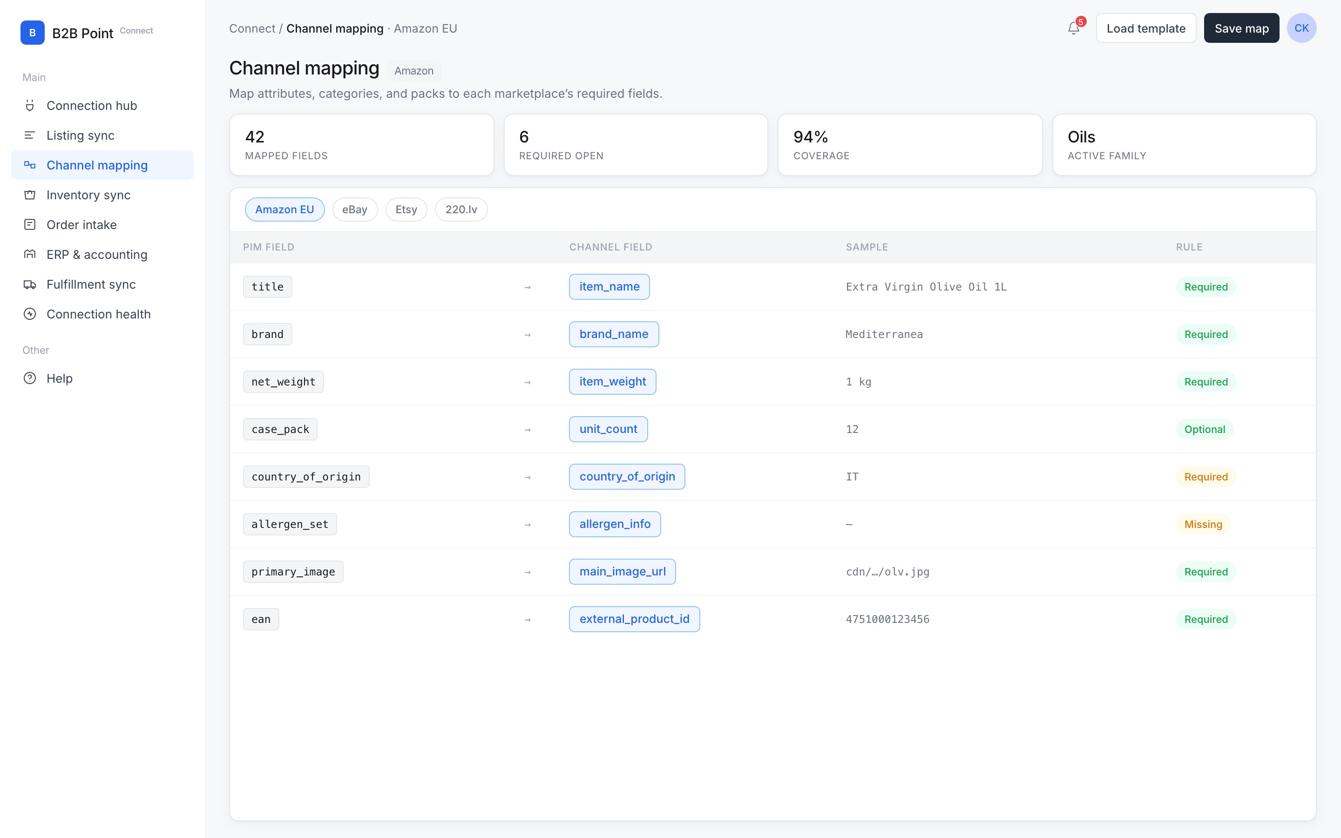The height and width of the screenshot is (838, 1341).
Task: Open ERP & accounting section
Action: pyautogui.click(x=102, y=254)
